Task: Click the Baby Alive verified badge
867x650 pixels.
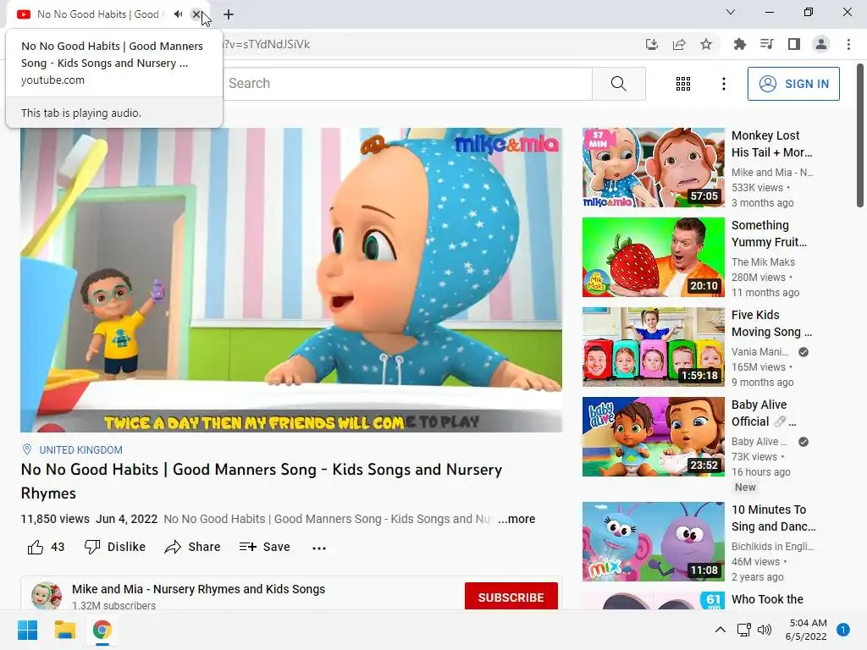Action: point(803,442)
